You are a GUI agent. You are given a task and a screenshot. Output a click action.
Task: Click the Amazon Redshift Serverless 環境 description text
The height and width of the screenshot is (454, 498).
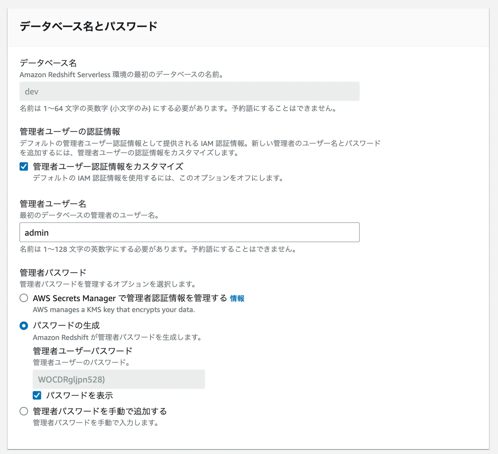coord(122,75)
